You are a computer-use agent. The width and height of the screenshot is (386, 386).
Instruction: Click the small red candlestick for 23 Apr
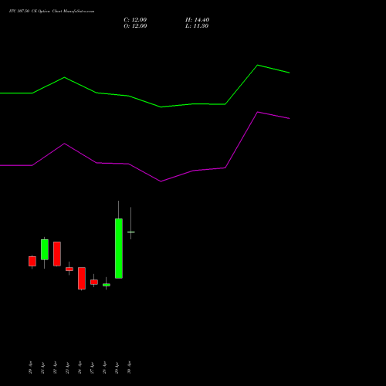(x=69, y=269)
